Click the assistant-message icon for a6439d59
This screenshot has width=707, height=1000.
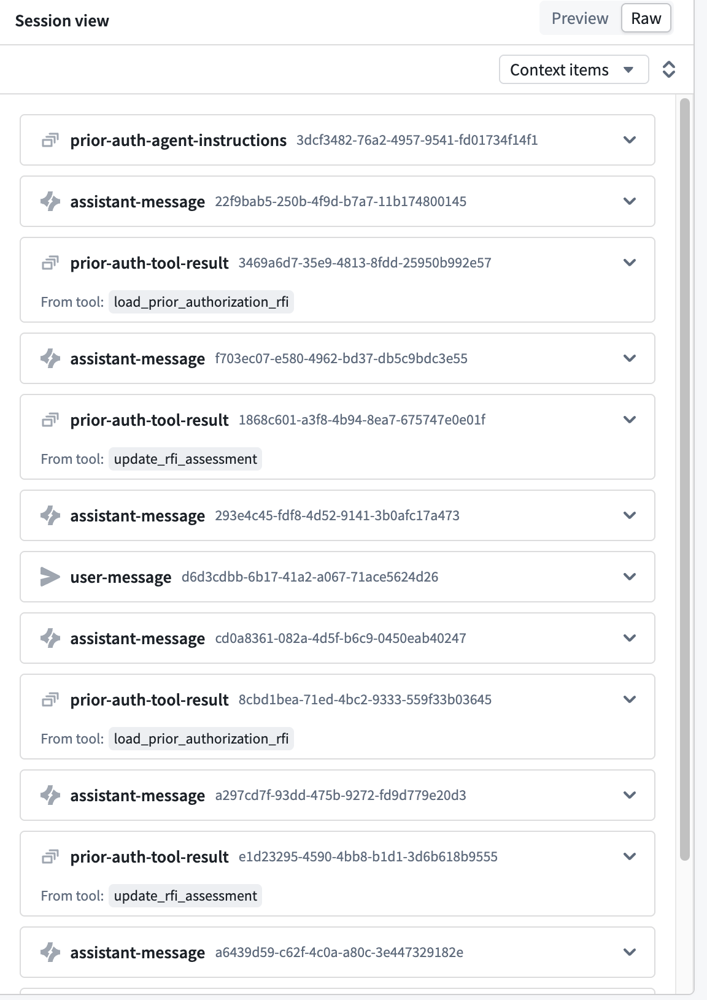[50, 952]
